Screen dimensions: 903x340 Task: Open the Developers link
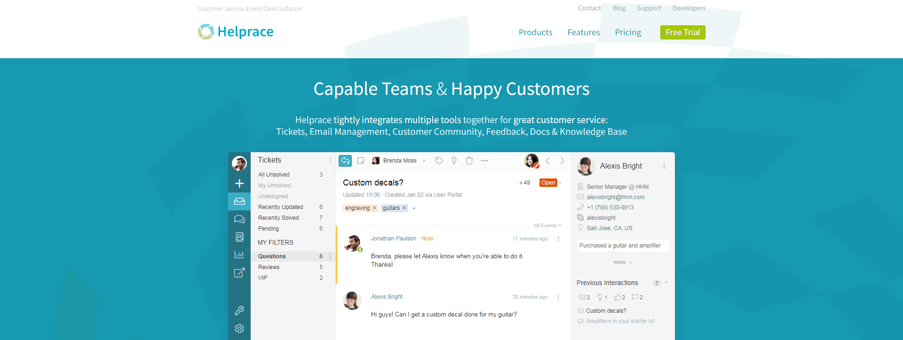click(x=689, y=8)
